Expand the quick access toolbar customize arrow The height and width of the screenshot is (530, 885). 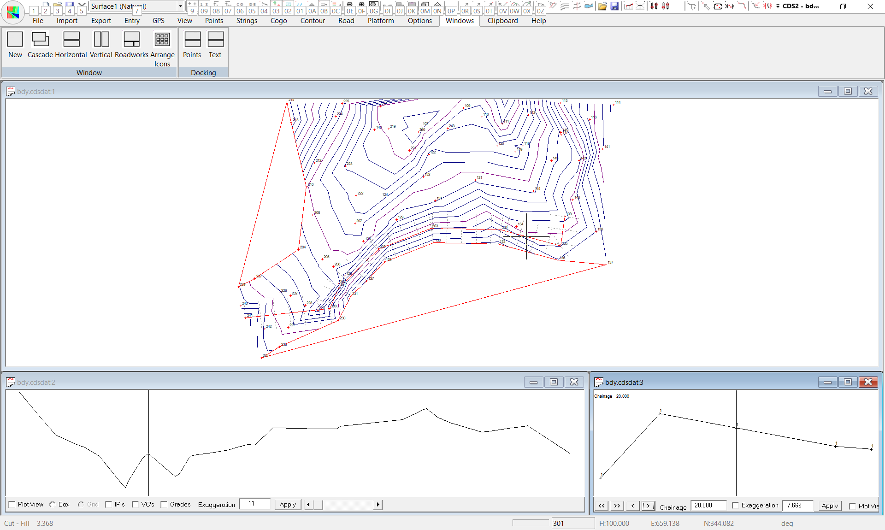tap(778, 6)
